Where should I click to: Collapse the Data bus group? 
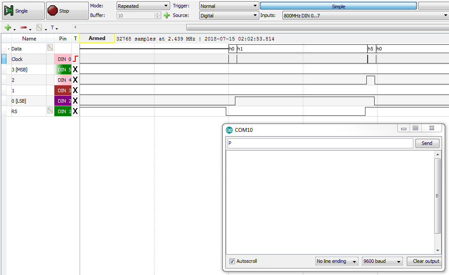coord(9,49)
